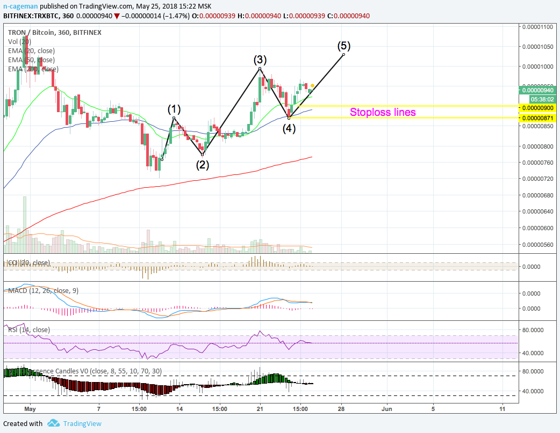The height and width of the screenshot is (433, 560).
Task: Click the 'EMA (200, close)' indicator legend
Action: click(x=33, y=69)
